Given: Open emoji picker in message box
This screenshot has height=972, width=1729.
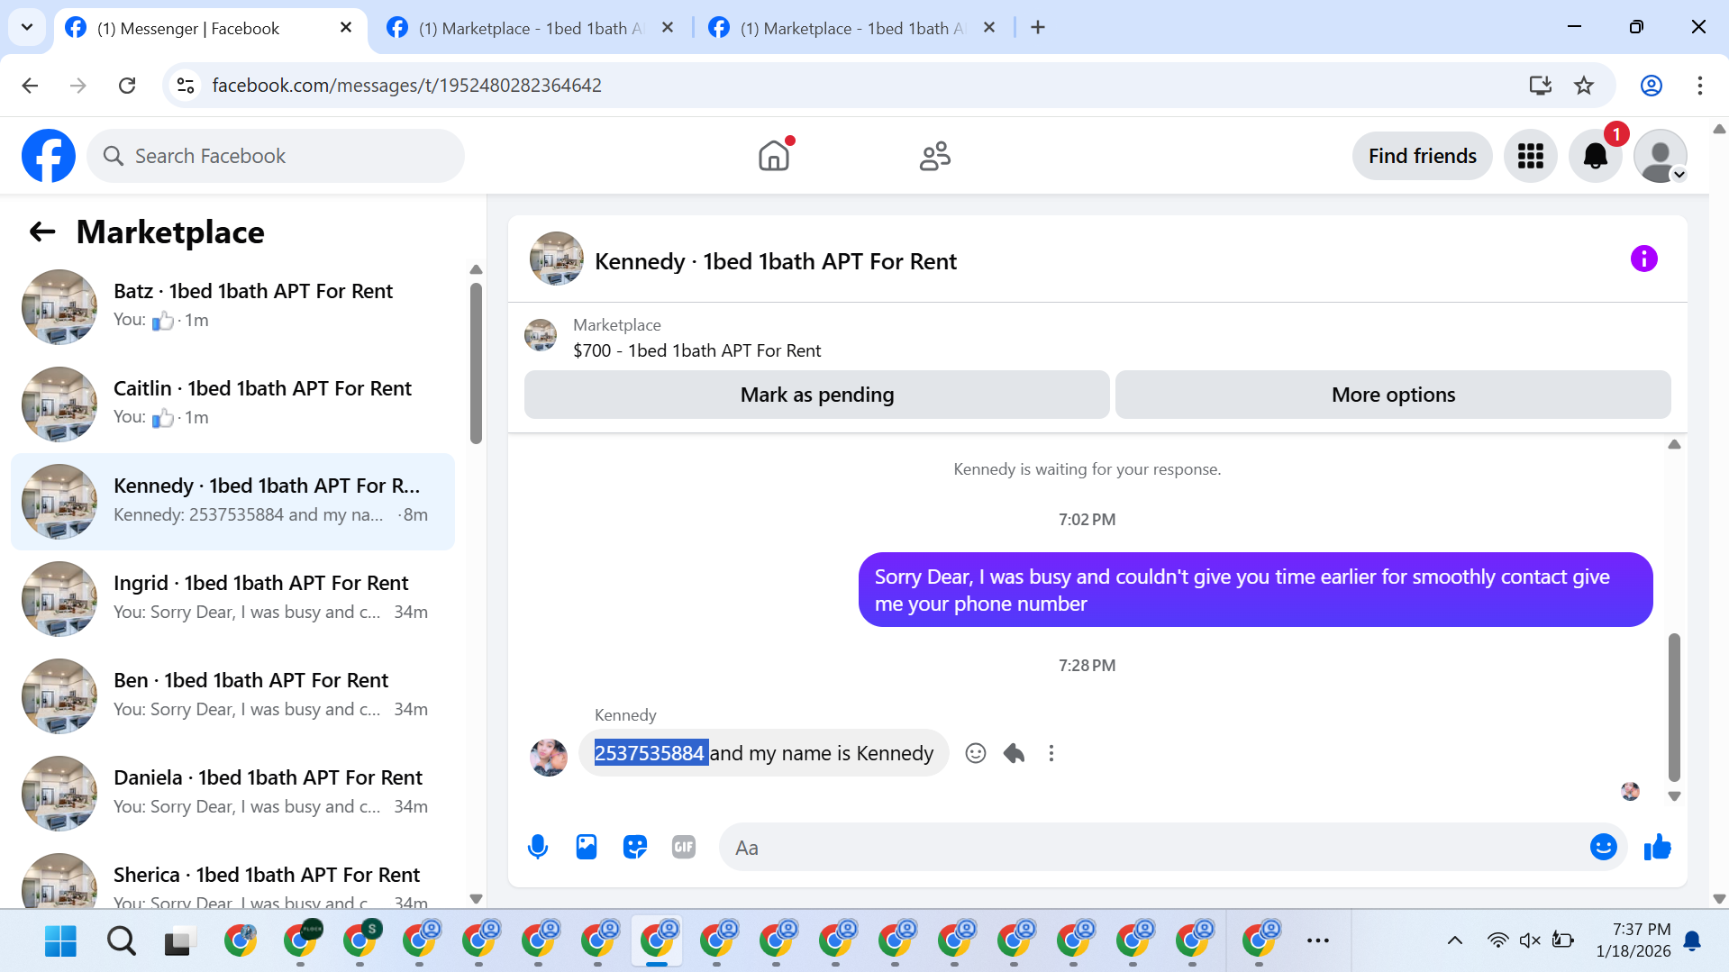Looking at the screenshot, I should pyautogui.click(x=1604, y=847).
